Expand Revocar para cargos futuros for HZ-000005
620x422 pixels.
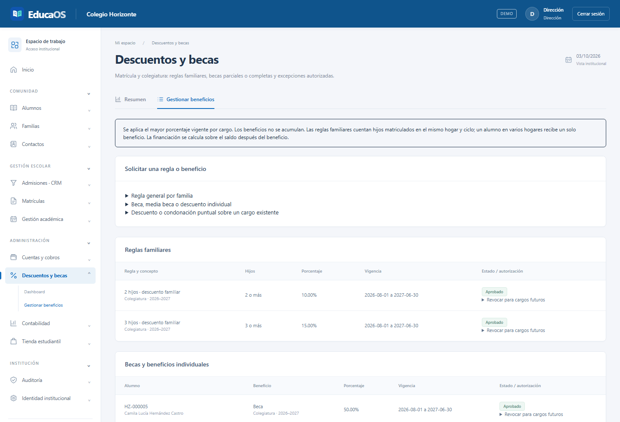pyautogui.click(x=531, y=415)
